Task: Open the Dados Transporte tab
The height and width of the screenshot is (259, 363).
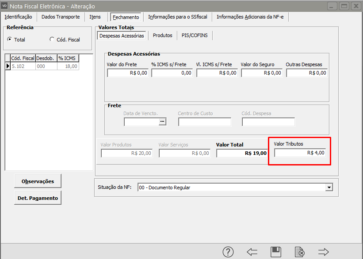Action: (61, 17)
